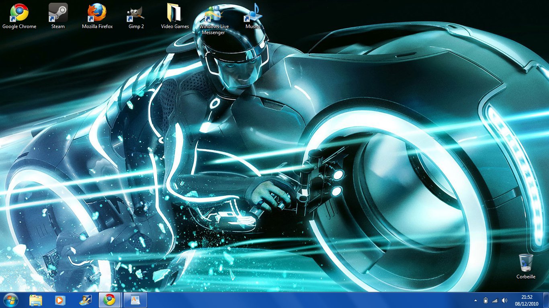Open the wireless network signal tray icon

(x=495, y=300)
